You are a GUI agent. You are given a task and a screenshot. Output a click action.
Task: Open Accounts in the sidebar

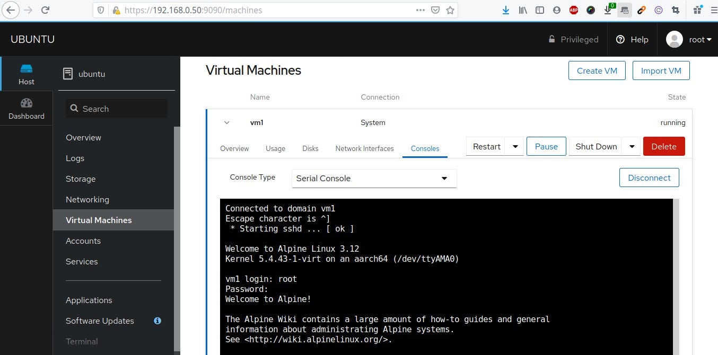pyautogui.click(x=83, y=241)
